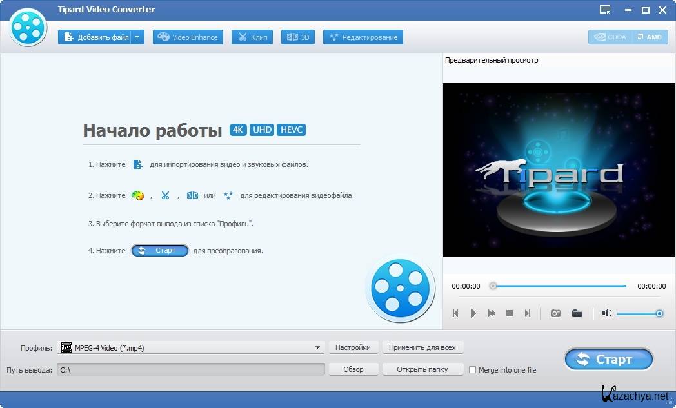Adjust the volume slider handle
The height and width of the screenshot is (408, 676).
pyautogui.click(x=659, y=313)
